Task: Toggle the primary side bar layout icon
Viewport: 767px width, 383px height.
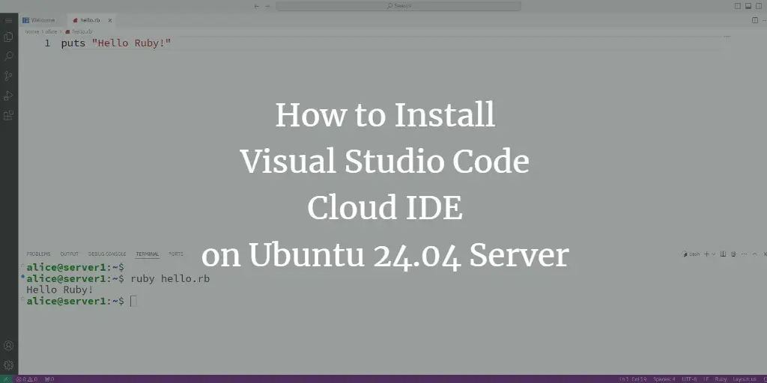Action: click(738, 6)
